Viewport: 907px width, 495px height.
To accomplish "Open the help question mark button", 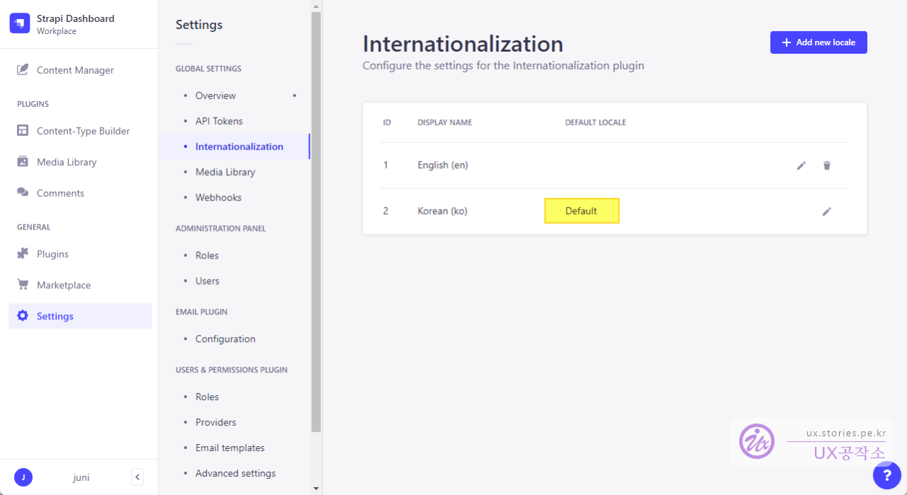I will (887, 475).
